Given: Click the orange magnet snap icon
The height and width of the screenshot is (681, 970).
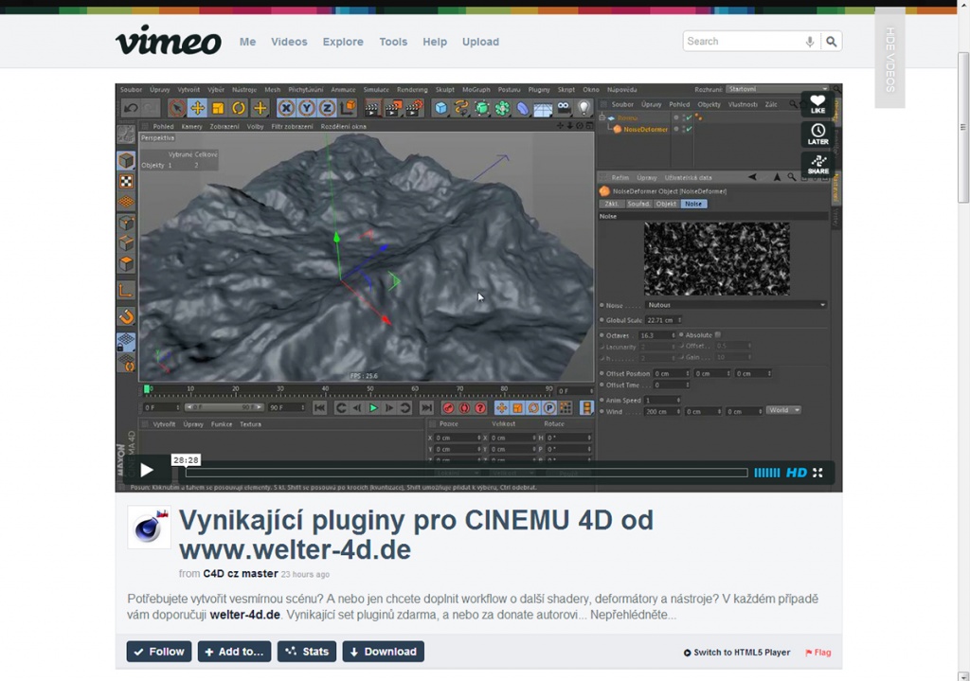Looking at the screenshot, I should [x=126, y=316].
